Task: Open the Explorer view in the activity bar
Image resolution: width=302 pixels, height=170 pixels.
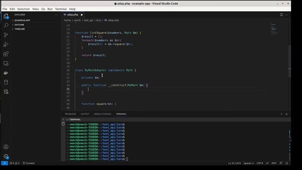Action: (x=6, y=16)
